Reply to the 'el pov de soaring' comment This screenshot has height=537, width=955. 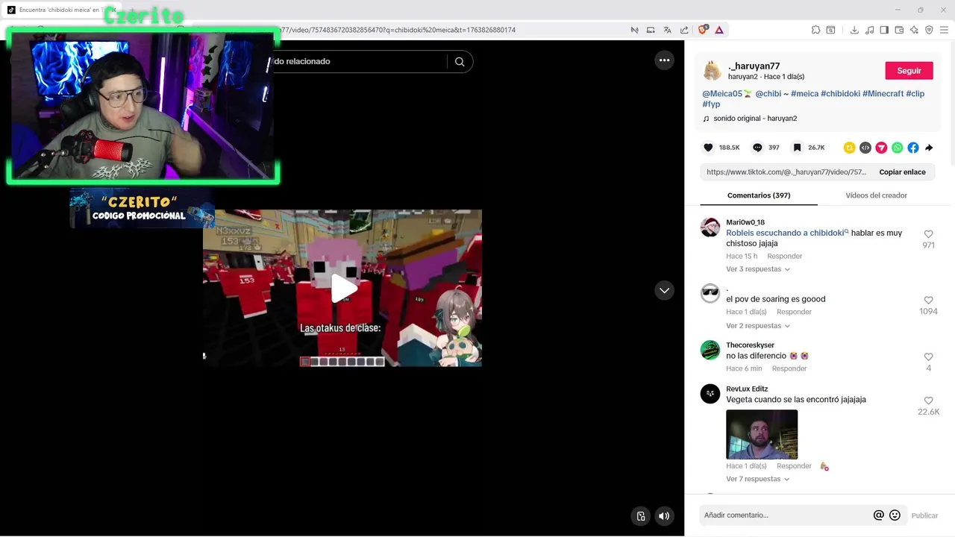[x=794, y=312]
